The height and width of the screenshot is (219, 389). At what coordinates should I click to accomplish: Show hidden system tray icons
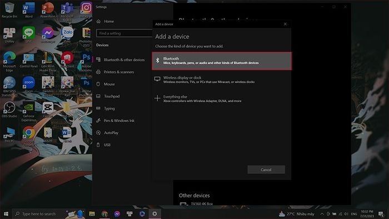coord(322,213)
